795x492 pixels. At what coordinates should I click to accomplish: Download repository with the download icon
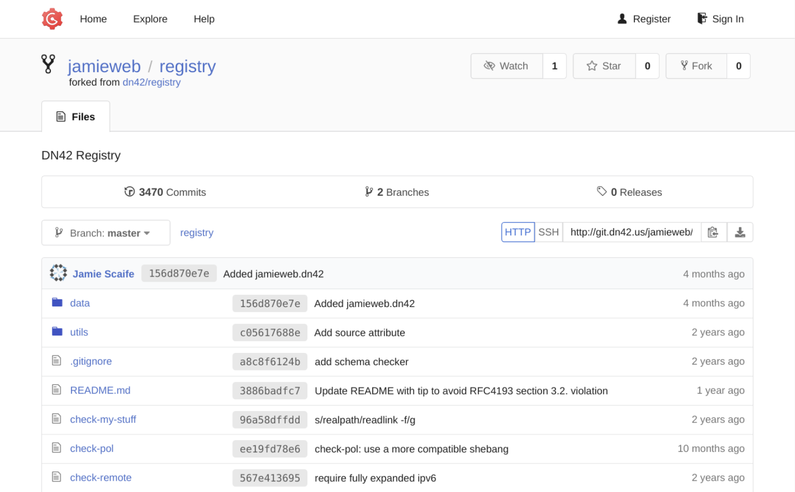tap(740, 232)
